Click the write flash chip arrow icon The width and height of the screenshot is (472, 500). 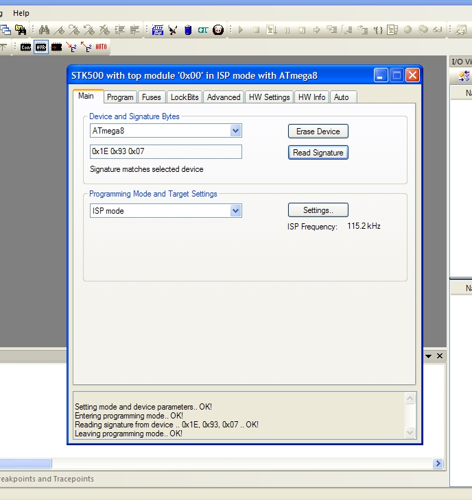[56, 47]
